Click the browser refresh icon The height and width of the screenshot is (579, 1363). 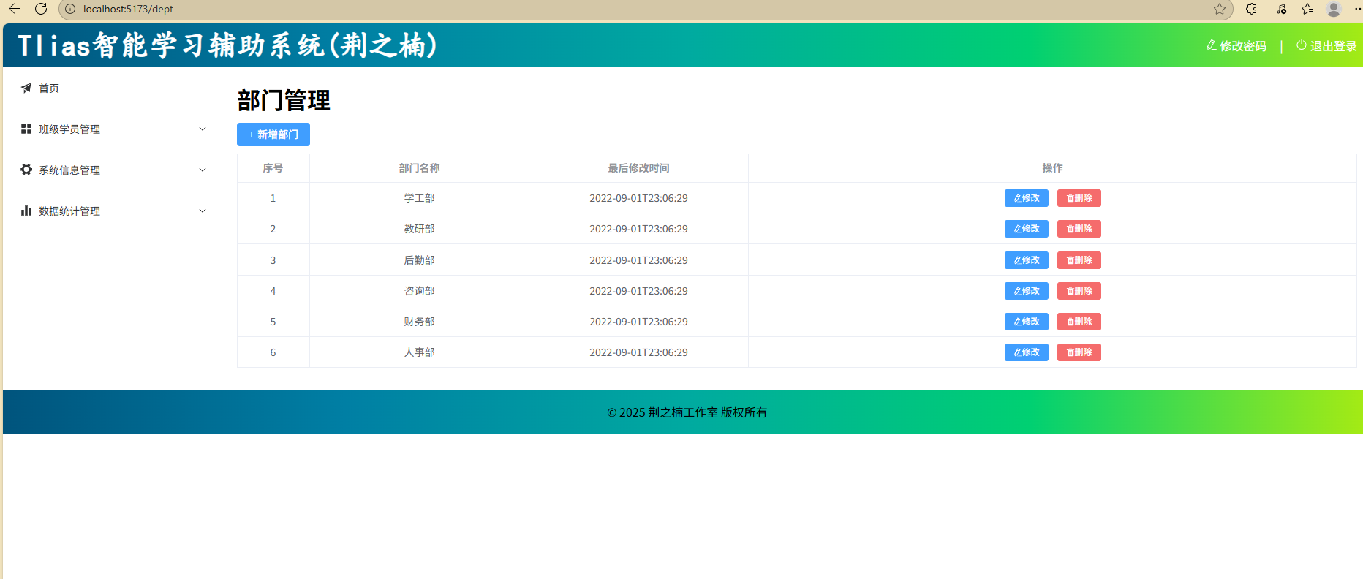[41, 9]
